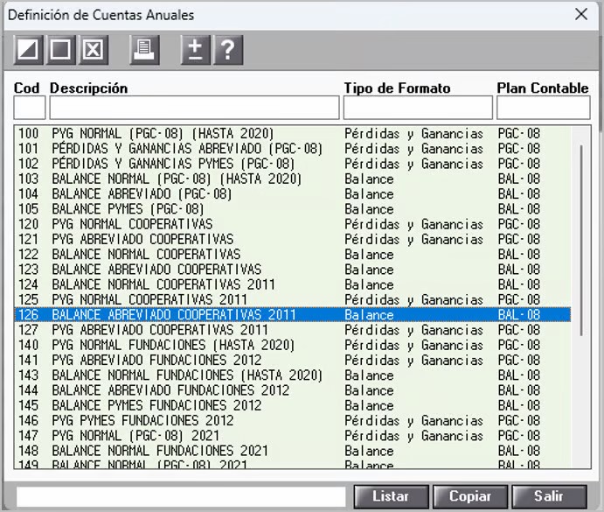The width and height of the screenshot is (604, 512).
Task: Click the Cod column header
Action: pyautogui.click(x=26, y=88)
